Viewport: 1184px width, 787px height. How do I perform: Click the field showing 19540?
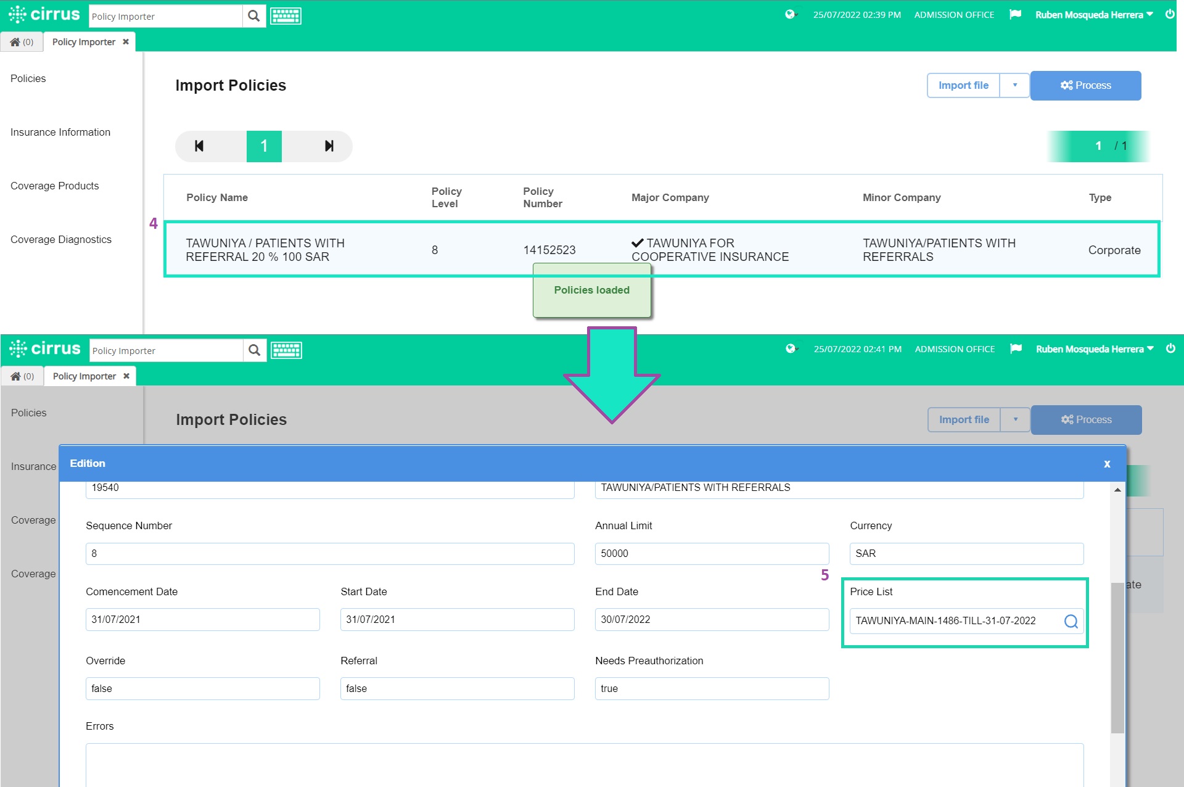tap(330, 489)
